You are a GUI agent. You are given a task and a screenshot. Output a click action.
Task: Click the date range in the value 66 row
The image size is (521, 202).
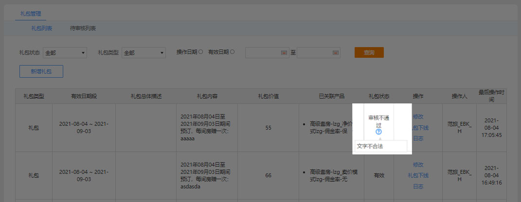84,175
